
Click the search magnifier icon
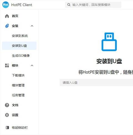click(x=69, y=5)
